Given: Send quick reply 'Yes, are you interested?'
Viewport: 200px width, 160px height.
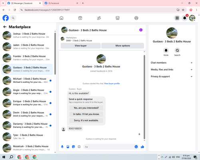Looking at the screenshot, I should point(86,108).
